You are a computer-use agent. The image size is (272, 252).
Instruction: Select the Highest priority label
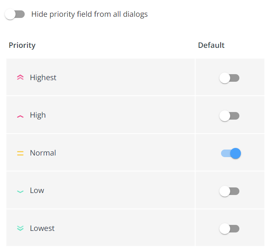click(43, 77)
